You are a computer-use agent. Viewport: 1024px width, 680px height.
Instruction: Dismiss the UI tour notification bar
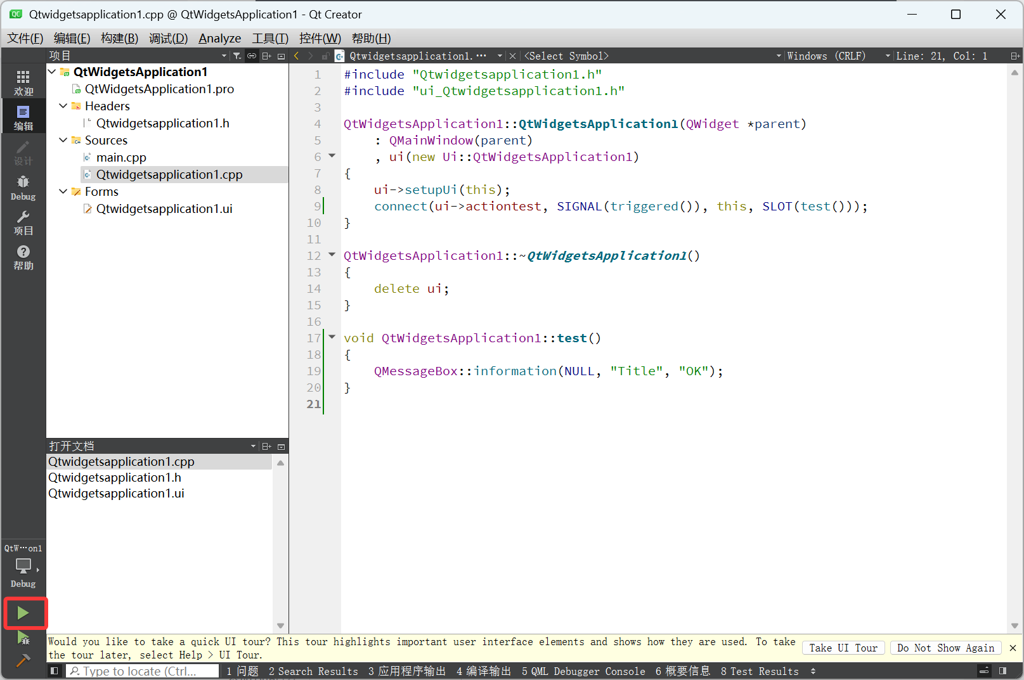1013,648
